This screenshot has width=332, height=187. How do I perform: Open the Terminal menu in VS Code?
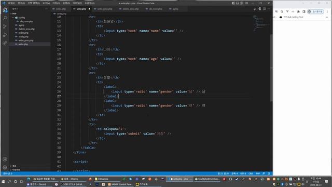coord(77,3)
